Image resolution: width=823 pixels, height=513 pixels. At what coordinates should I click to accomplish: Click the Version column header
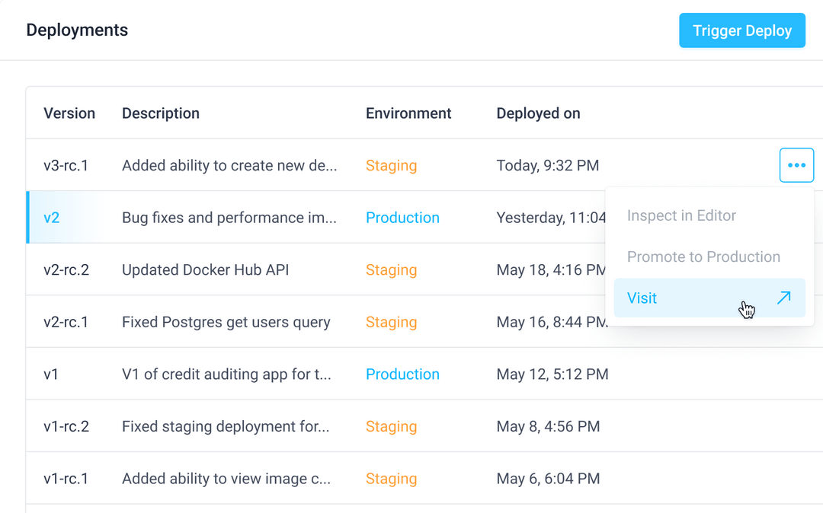[x=69, y=113]
